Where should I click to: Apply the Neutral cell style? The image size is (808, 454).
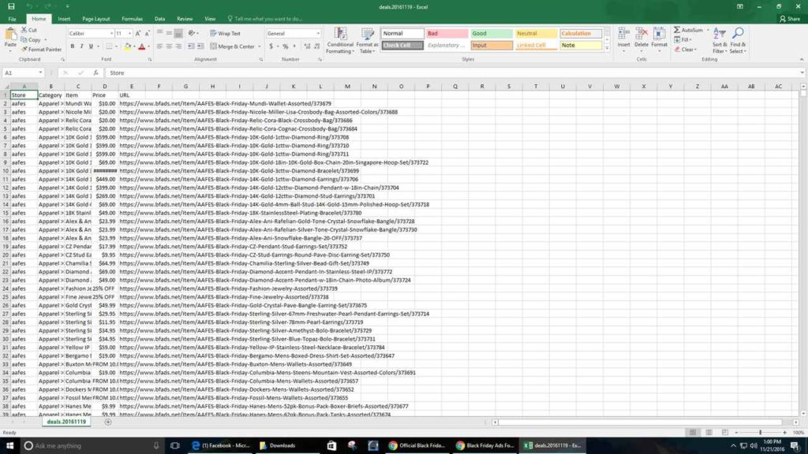(x=536, y=33)
